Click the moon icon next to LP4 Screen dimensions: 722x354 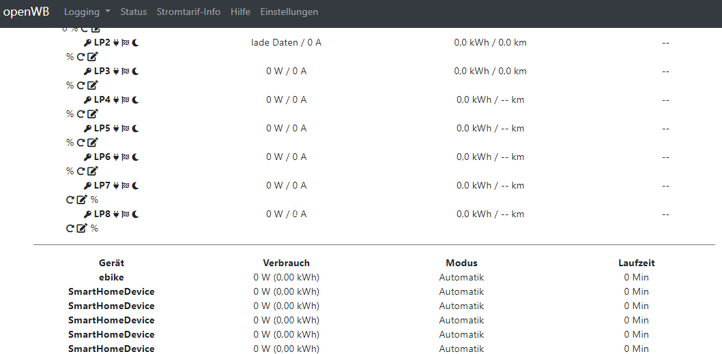tap(135, 99)
